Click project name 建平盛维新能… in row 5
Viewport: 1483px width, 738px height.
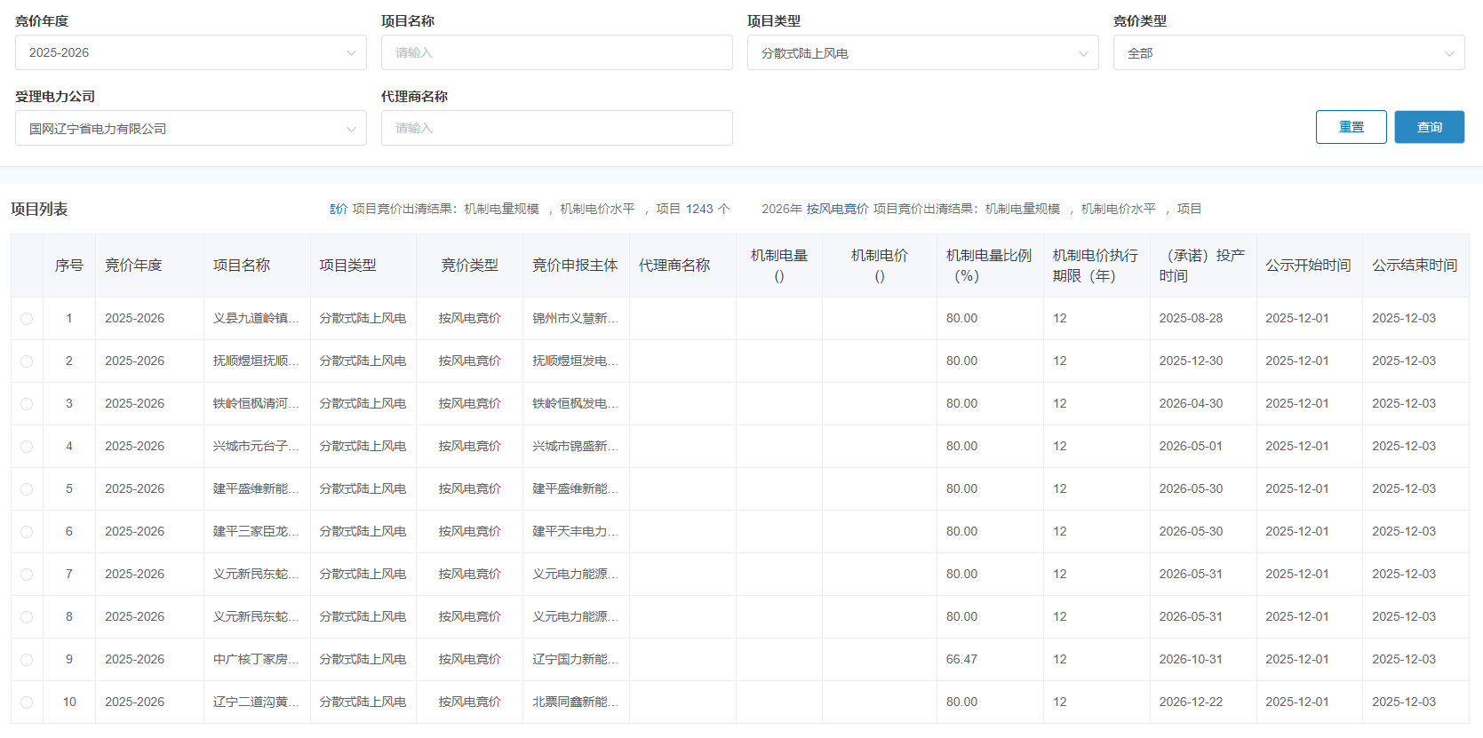(x=256, y=489)
